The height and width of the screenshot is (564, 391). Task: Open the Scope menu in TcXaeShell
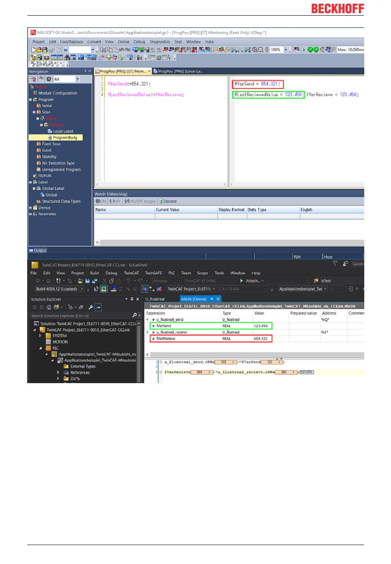202,273
